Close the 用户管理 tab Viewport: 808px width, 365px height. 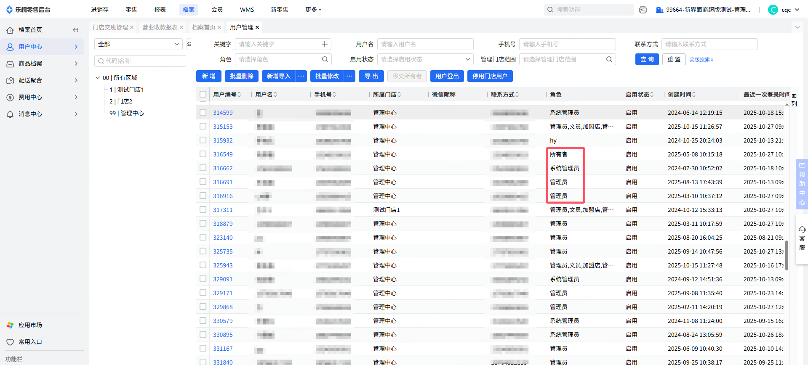click(257, 27)
